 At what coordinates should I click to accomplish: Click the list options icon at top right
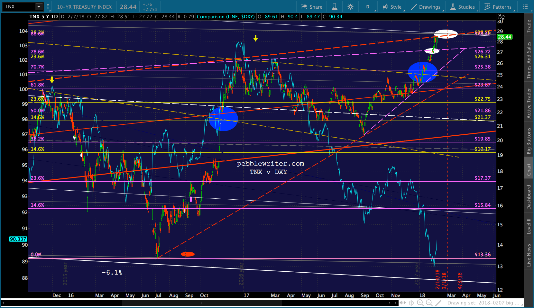pyautogui.click(x=526, y=7)
